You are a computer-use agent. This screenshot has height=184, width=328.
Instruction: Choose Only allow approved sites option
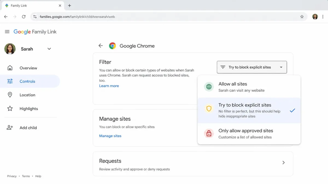pos(249,134)
